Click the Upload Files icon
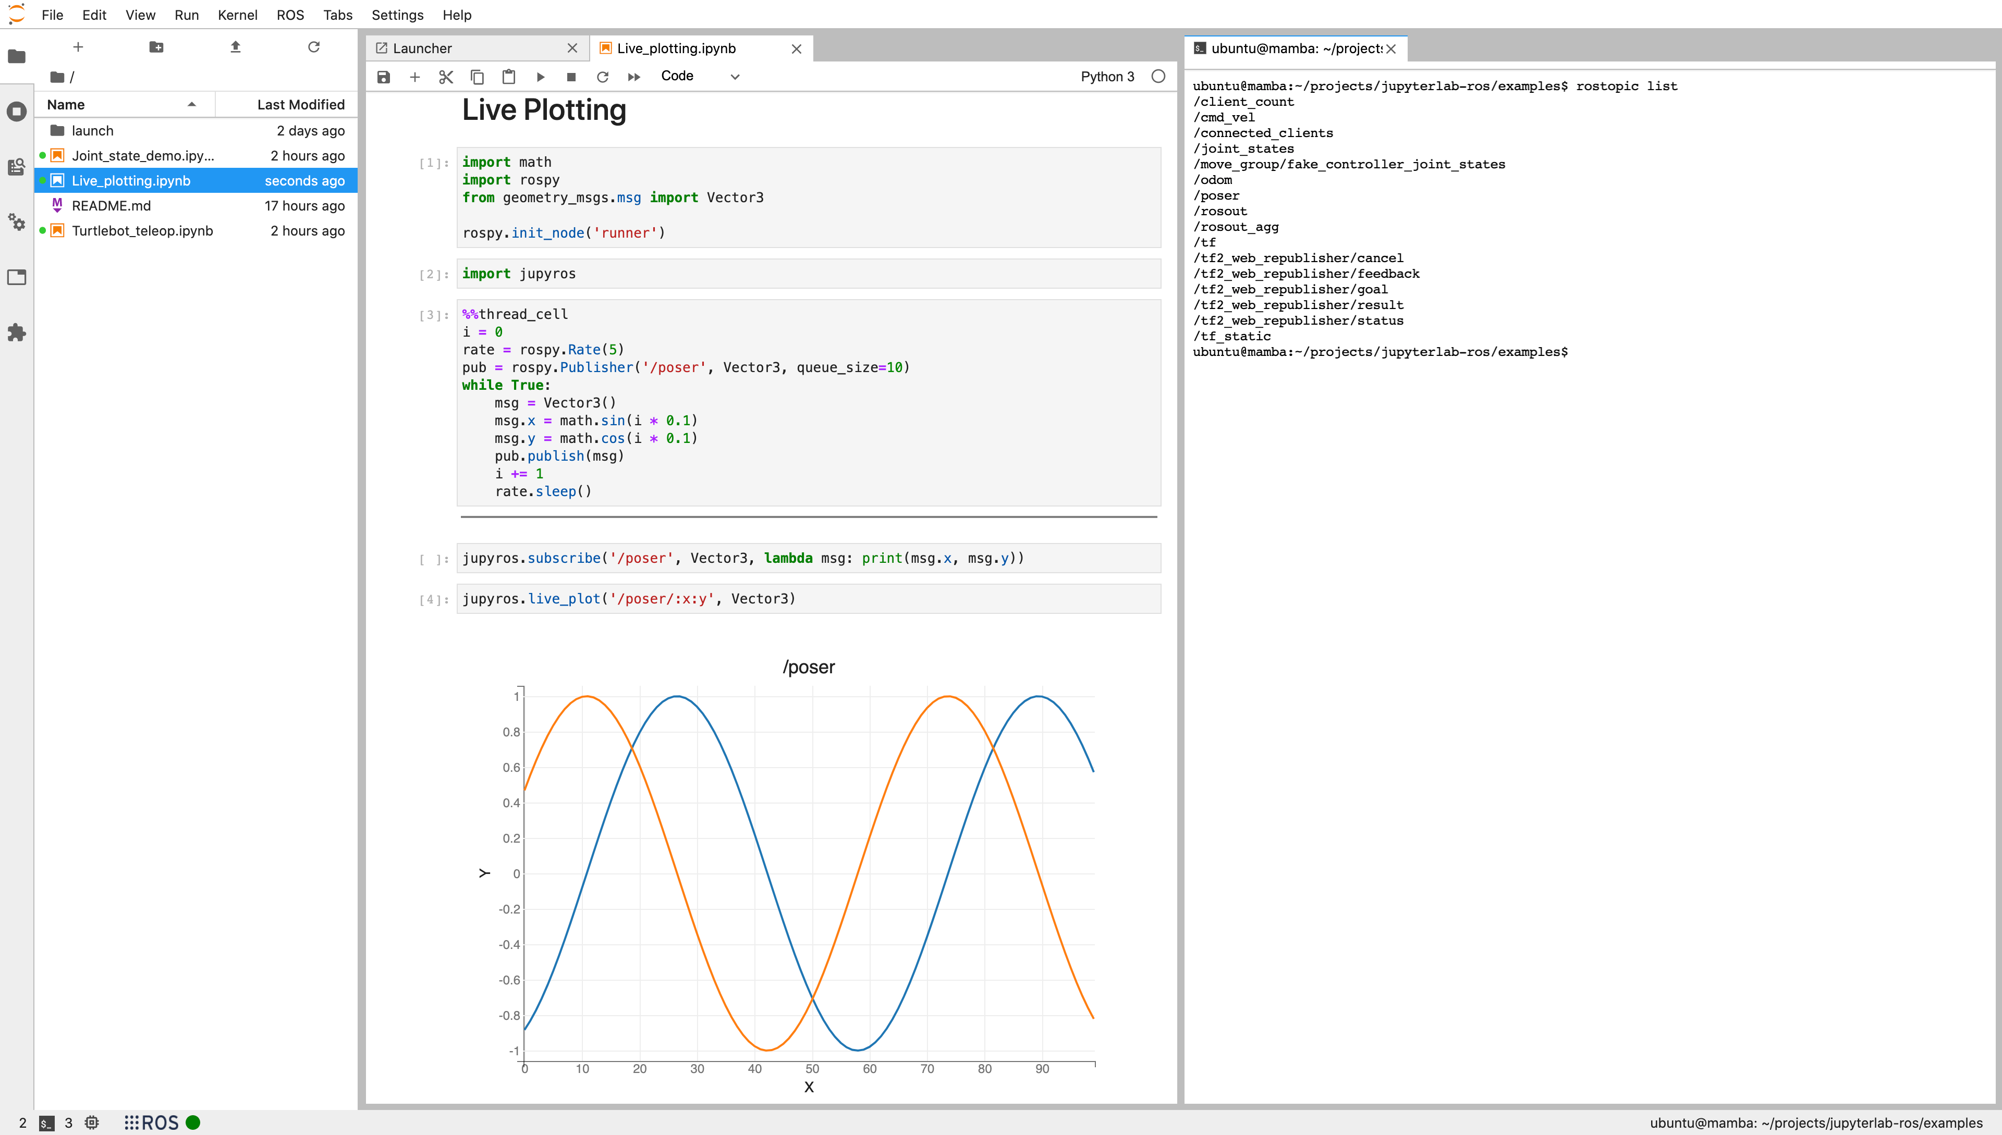This screenshot has height=1135, width=2002. point(236,47)
